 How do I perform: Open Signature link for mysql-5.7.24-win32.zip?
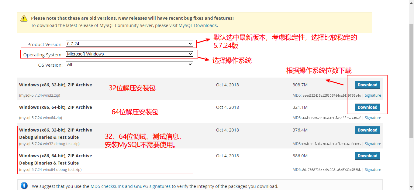[373, 95]
